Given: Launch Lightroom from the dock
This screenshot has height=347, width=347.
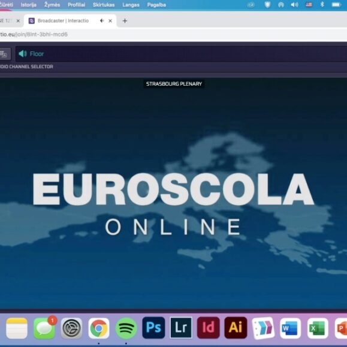Looking at the screenshot, I should point(181,328).
